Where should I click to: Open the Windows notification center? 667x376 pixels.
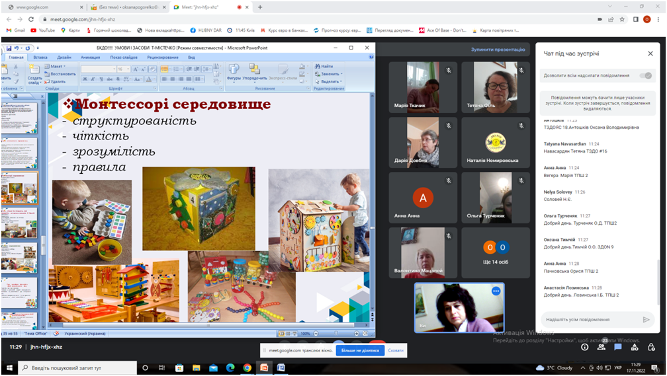(654, 368)
